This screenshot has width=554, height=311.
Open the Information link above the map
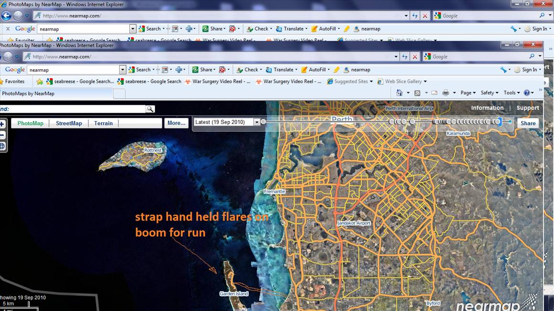click(x=487, y=108)
